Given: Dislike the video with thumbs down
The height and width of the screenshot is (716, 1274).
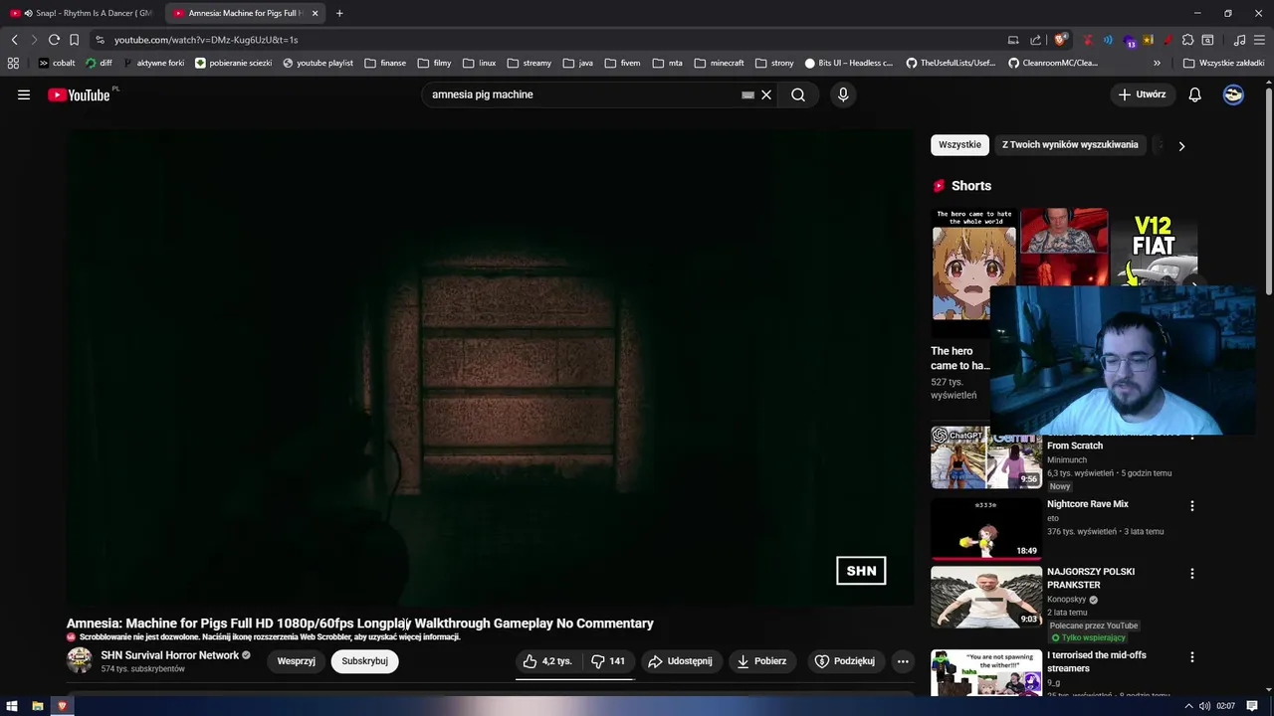Looking at the screenshot, I should pyautogui.click(x=608, y=660).
